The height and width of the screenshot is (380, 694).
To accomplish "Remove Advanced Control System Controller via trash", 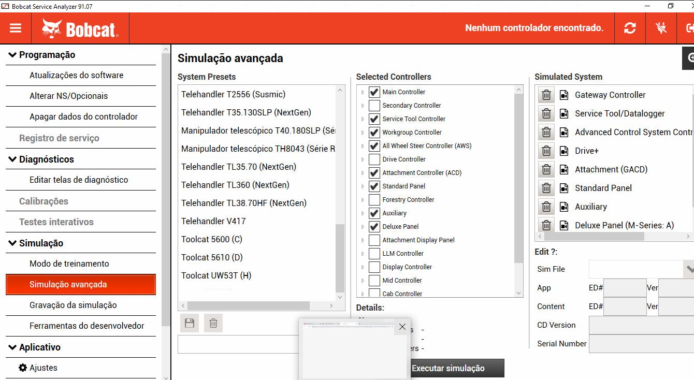I will (546, 132).
